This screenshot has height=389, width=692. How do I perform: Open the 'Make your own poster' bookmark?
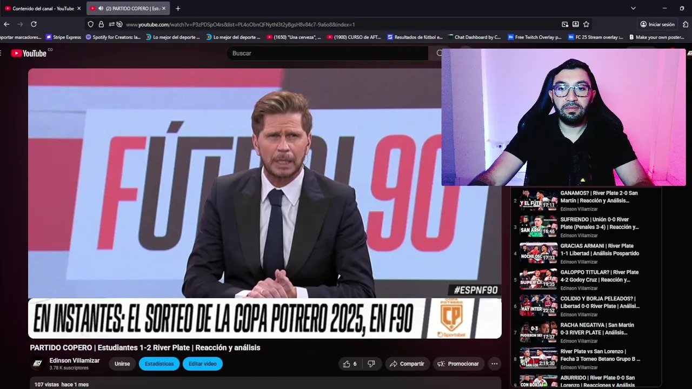point(656,37)
